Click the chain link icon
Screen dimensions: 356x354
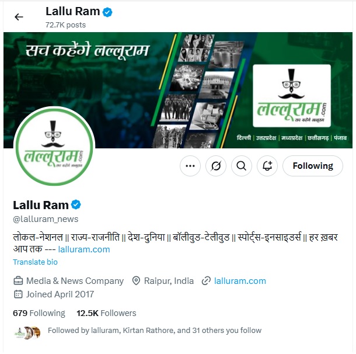click(x=206, y=281)
